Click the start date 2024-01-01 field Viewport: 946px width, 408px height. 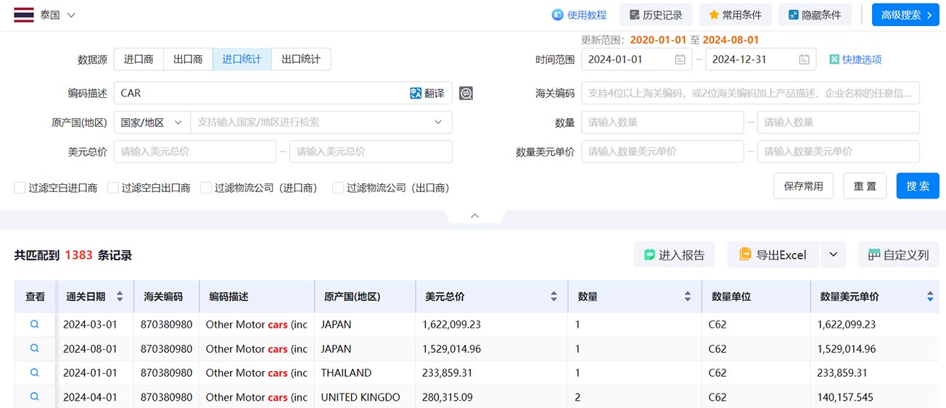click(x=637, y=59)
